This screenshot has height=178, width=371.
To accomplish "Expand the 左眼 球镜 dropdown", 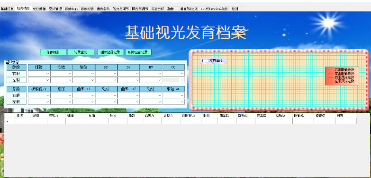I will click(47, 80).
